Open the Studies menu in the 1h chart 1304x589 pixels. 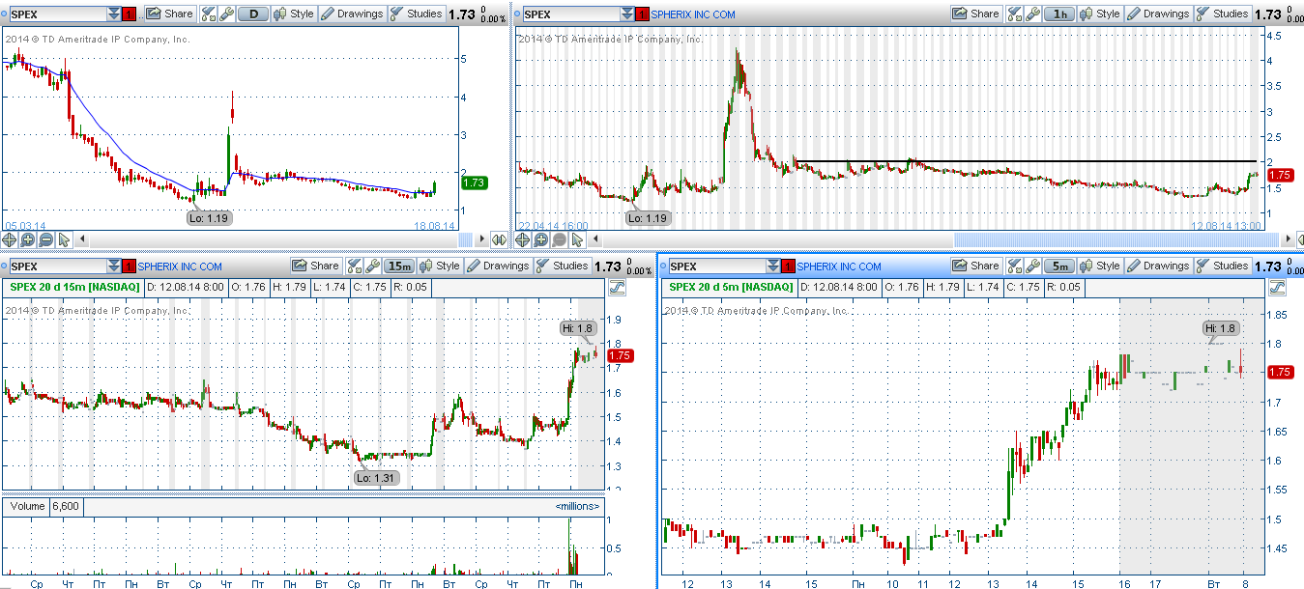coord(1223,14)
